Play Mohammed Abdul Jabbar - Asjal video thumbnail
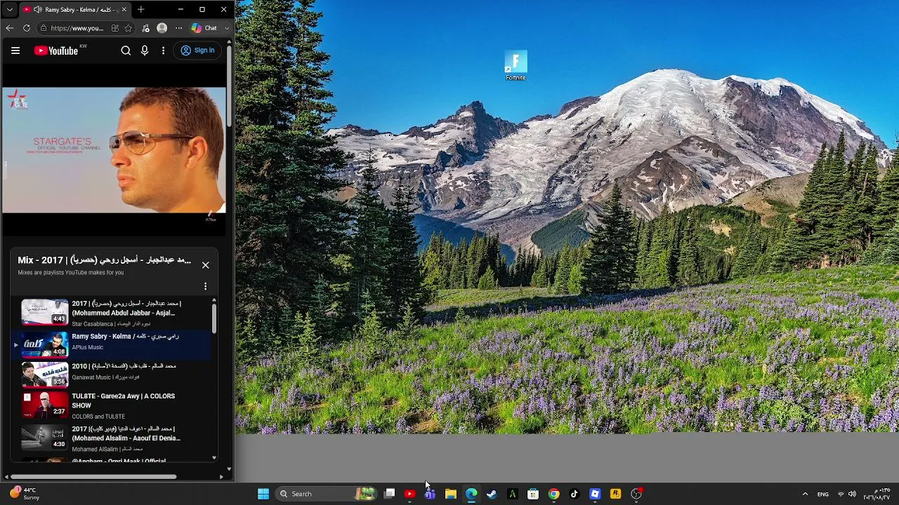The image size is (899, 505). (x=45, y=313)
